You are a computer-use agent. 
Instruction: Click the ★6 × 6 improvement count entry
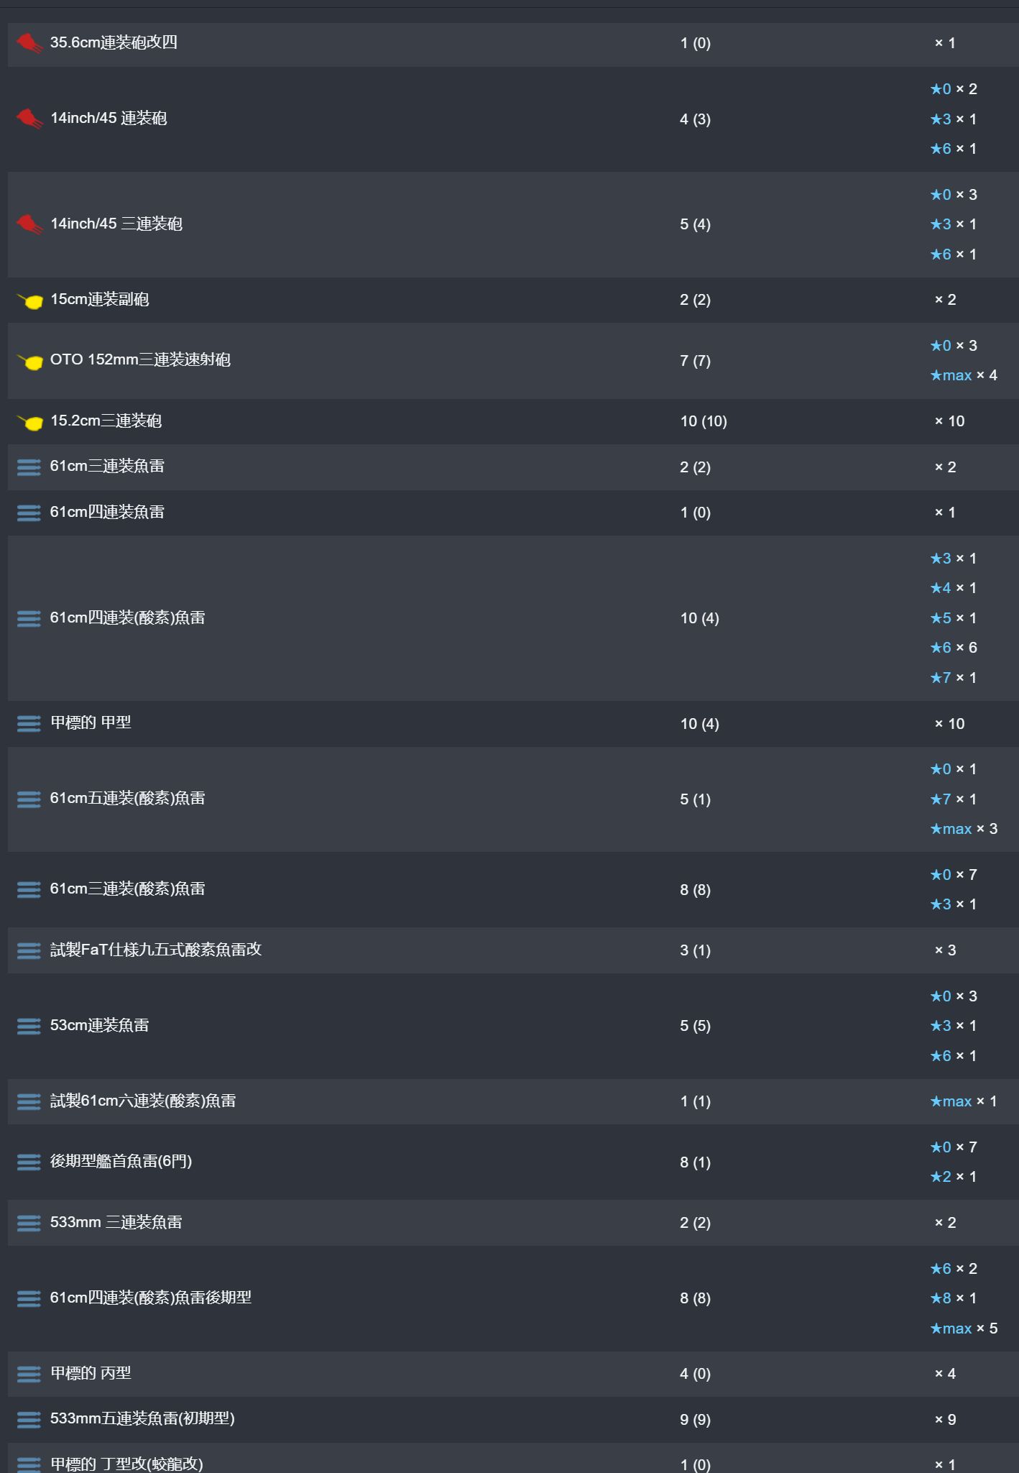(x=954, y=648)
